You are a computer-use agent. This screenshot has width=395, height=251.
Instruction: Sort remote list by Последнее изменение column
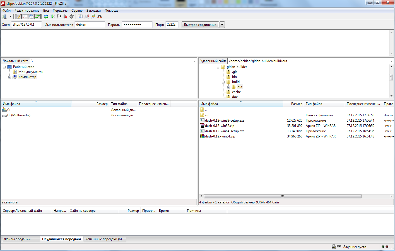tap(363, 104)
